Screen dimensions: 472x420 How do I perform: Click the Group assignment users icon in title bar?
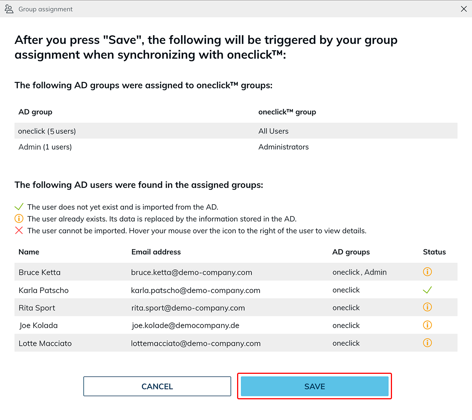pos(9,9)
